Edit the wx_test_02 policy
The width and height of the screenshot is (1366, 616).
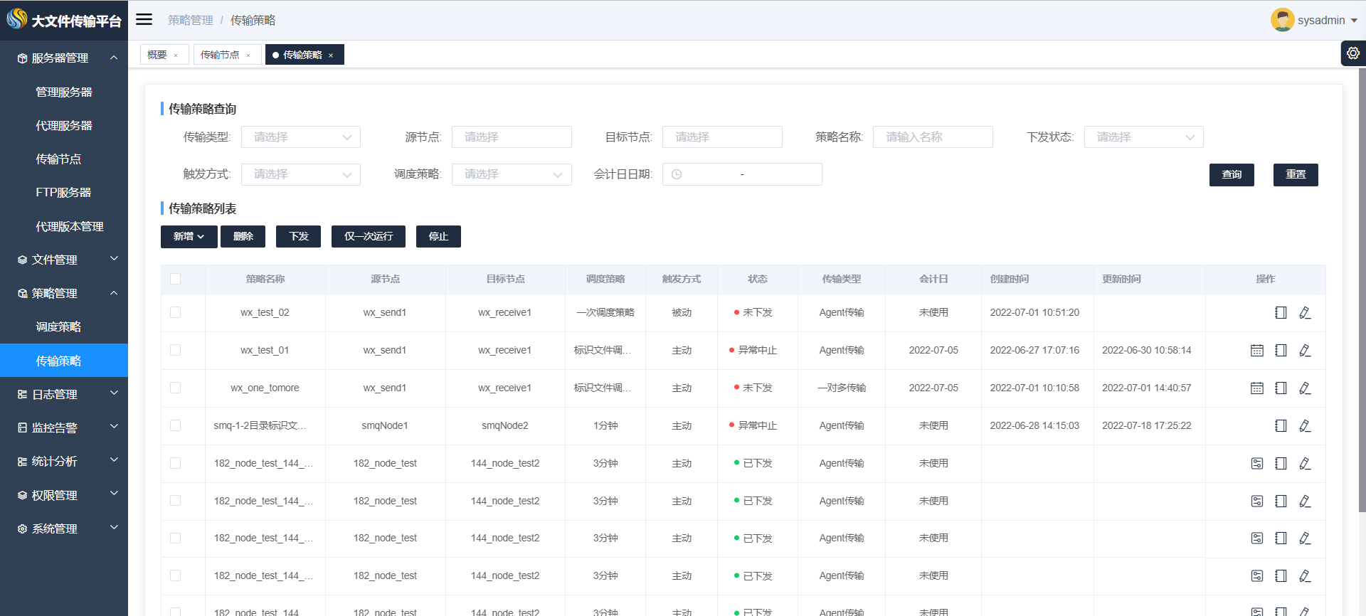(1305, 312)
